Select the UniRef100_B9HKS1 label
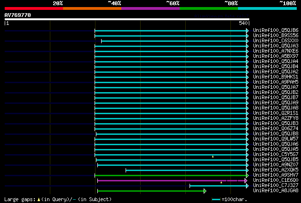This screenshot has height=203, width=301. pyautogui.click(x=276, y=77)
